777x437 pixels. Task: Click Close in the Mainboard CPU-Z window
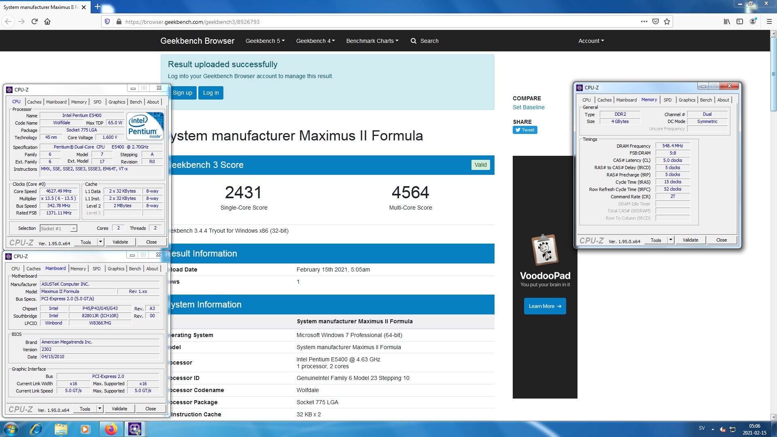(151, 409)
